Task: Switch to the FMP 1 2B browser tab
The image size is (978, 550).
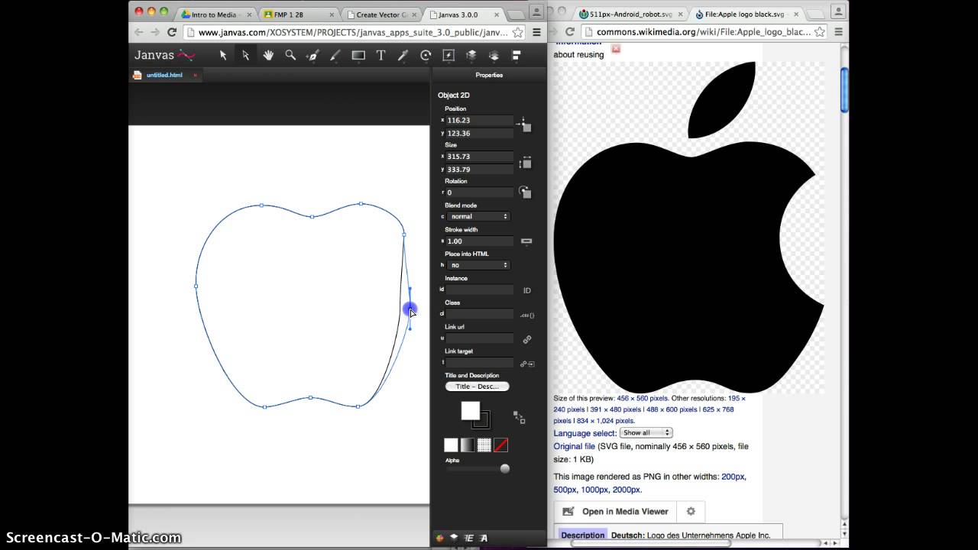Action: tap(296, 15)
